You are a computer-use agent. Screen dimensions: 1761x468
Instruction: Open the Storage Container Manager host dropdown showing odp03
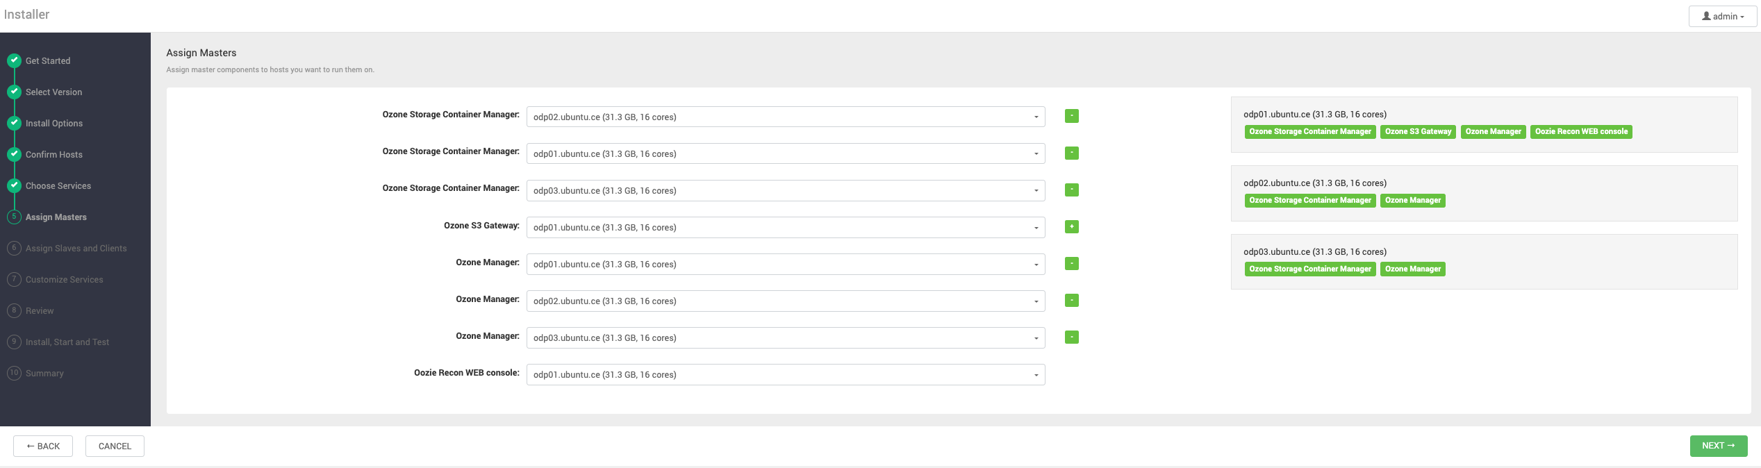tap(786, 190)
